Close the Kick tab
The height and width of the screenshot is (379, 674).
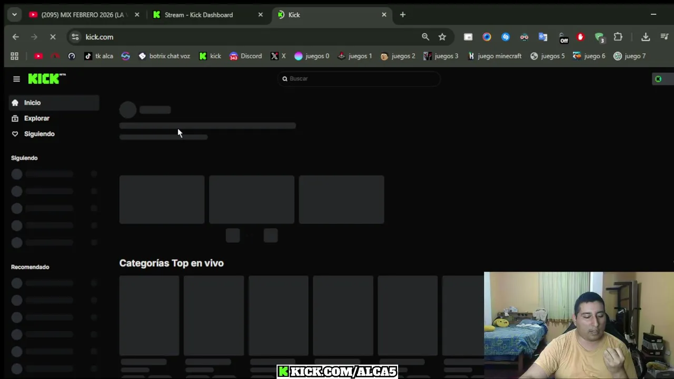click(384, 15)
